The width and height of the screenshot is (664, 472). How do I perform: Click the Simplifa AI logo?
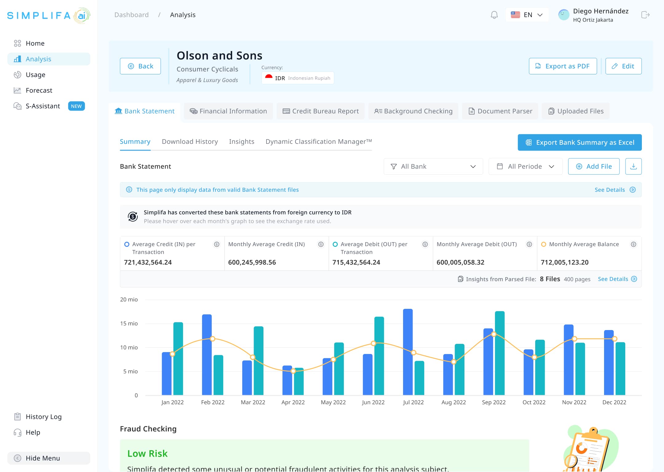click(49, 15)
